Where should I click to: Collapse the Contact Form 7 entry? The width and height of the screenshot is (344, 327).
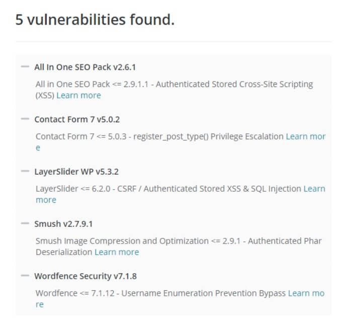[25, 119]
